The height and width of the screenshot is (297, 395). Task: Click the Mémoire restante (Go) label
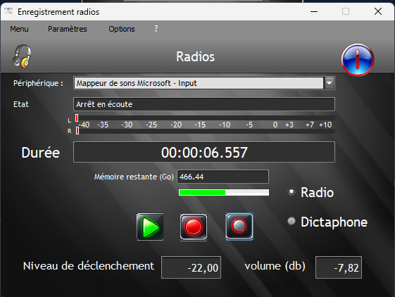click(x=134, y=177)
